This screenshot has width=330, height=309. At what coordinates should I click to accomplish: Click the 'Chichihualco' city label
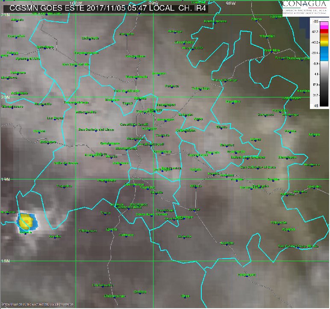pyautogui.click(x=103, y=285)
